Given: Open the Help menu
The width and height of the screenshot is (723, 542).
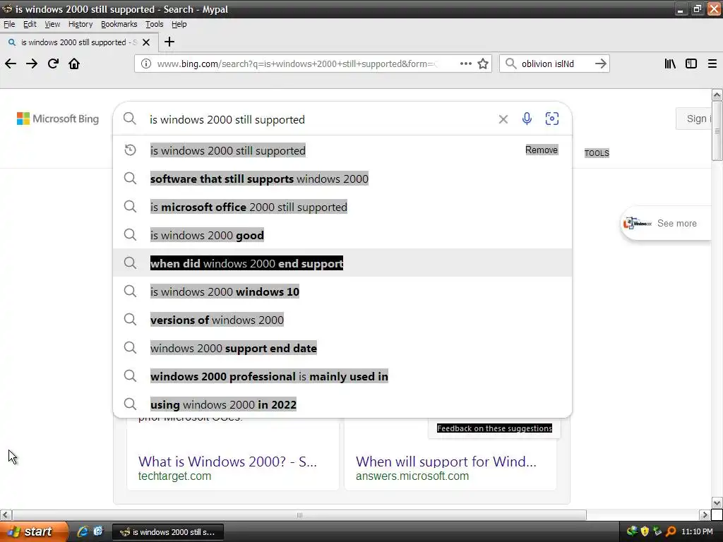Looking at the screenshot, I should (x=179, y=24).
